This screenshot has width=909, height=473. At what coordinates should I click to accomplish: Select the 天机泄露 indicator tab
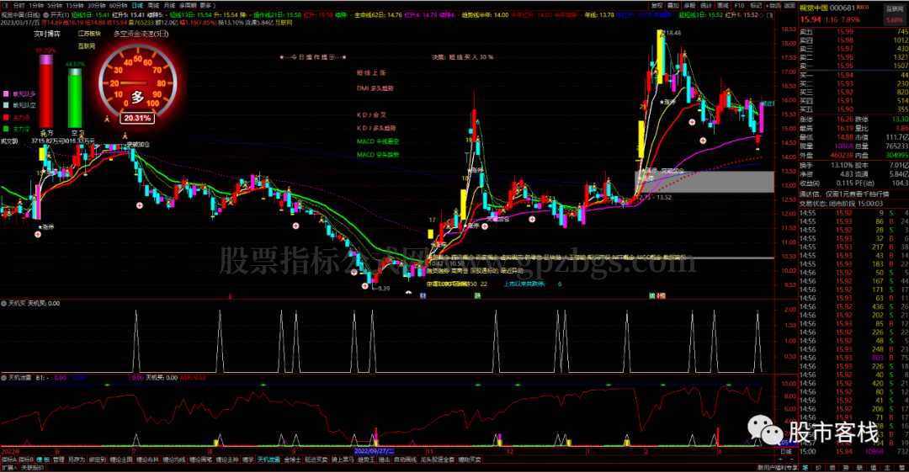tap(269, 460)
